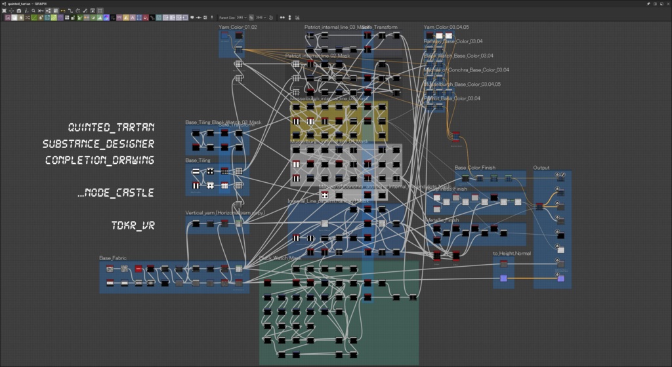Select the red-topped merge node feeding the Output frame

tap(539, 206)
